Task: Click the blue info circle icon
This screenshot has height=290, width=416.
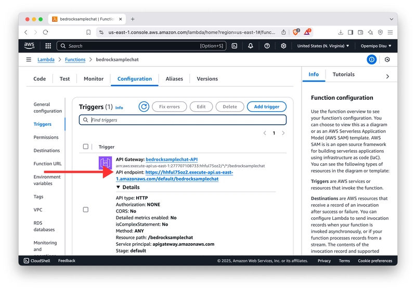Action: click(371, 60)
